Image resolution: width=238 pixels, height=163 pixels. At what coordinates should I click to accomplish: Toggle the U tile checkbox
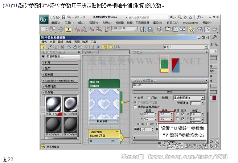(183, 114)
